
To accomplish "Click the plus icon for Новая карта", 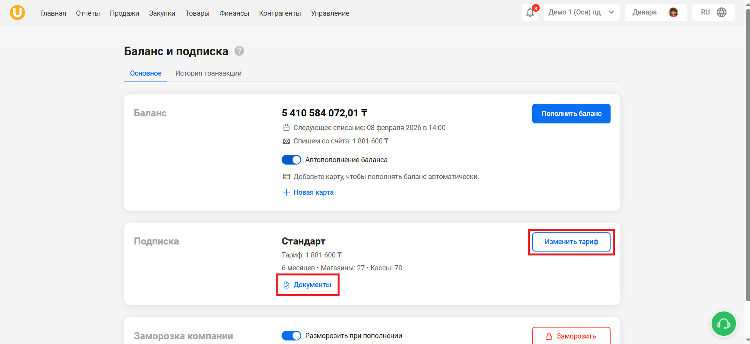I will pyautogui.click(x=286, y=192).
